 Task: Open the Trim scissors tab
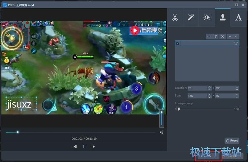175,18
